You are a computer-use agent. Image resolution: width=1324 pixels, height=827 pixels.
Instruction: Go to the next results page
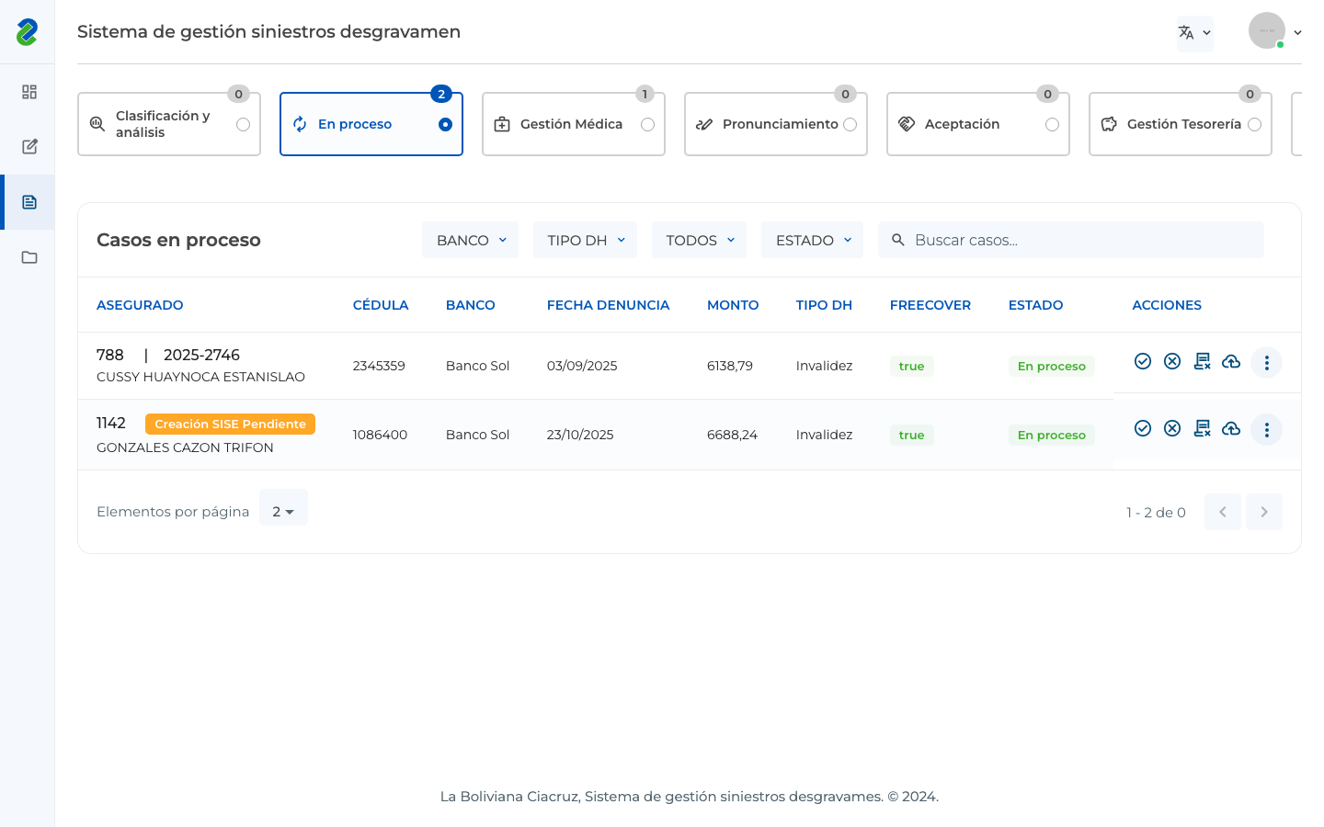click(x=1264, y=512)
